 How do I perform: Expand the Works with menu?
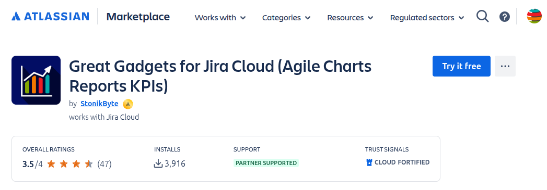pos(220,17)
